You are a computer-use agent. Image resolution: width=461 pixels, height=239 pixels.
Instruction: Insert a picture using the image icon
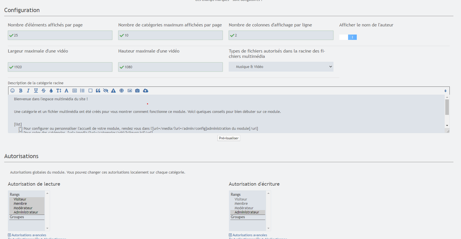pyautogui.click(x=130, y=90)
